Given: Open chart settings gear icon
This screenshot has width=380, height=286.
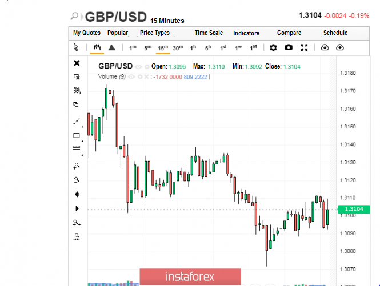Looking at the screenshot, I should pyautogui.click(x=273, y=47).
